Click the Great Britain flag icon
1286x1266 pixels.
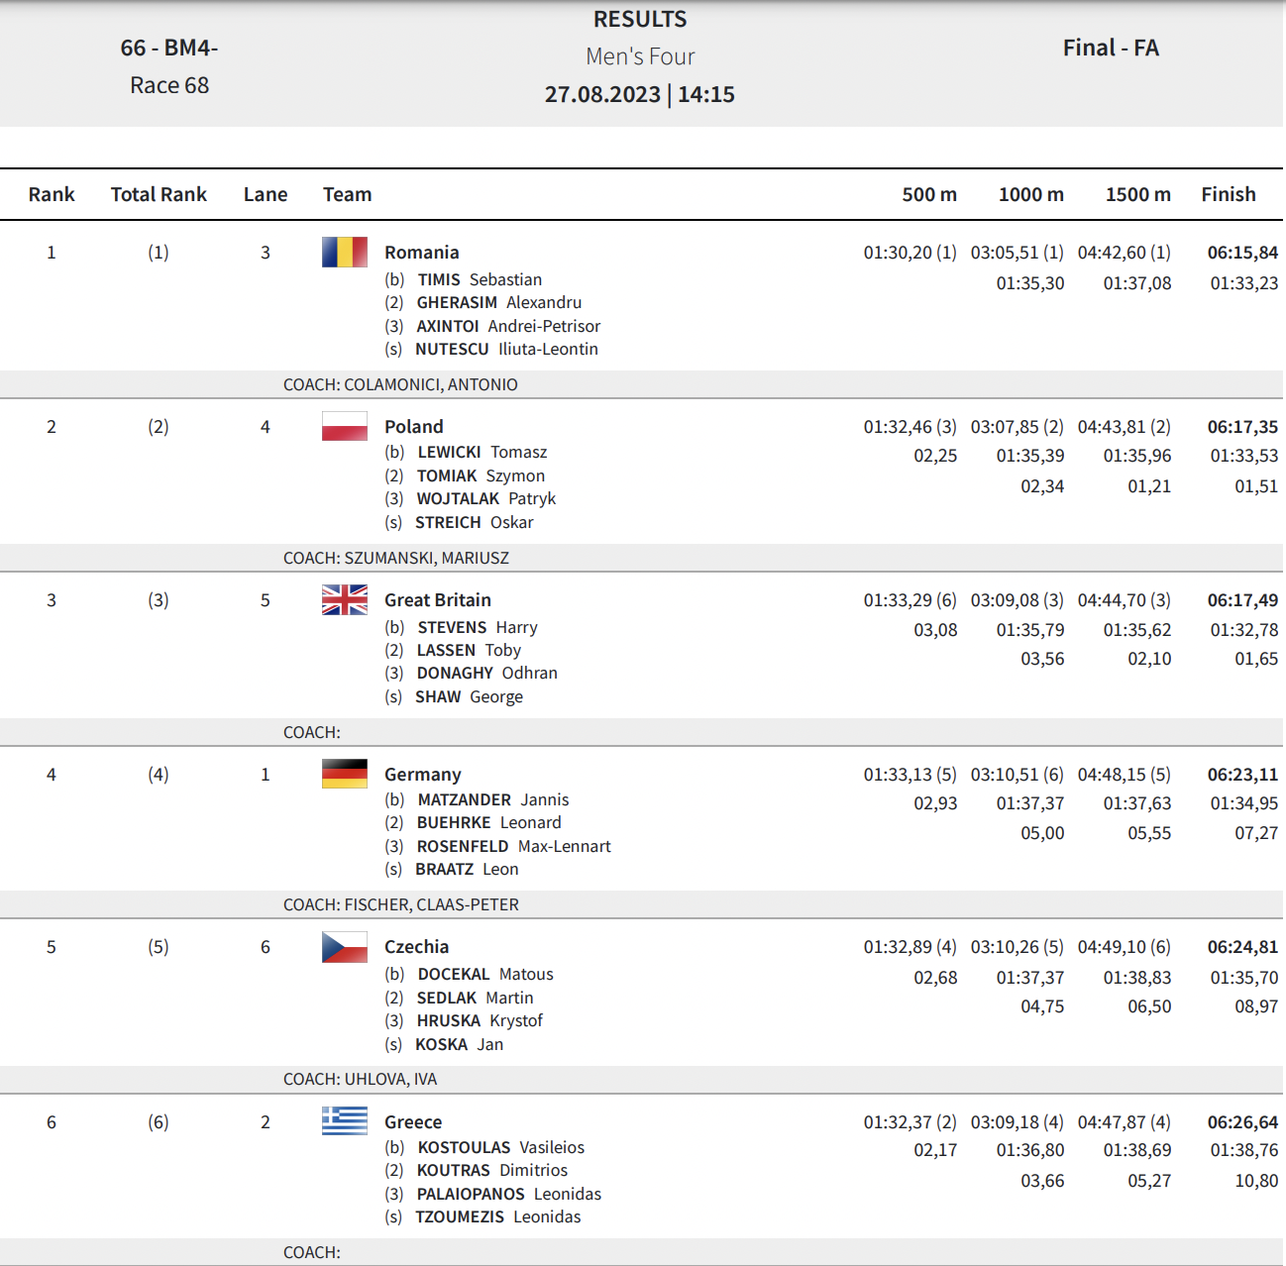(x=344, y=600)
